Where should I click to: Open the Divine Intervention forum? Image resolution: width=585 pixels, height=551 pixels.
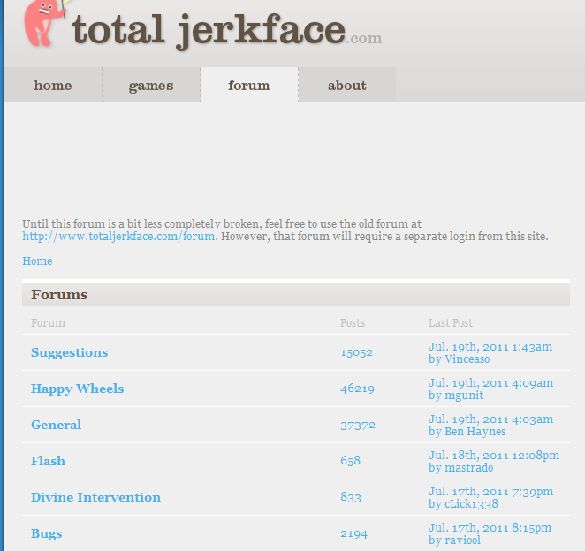point(96,497)
